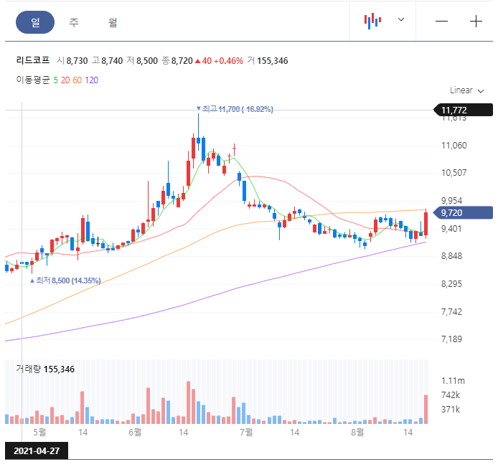Switch to the 월 (monthly) chart tab

coord(113,22)
